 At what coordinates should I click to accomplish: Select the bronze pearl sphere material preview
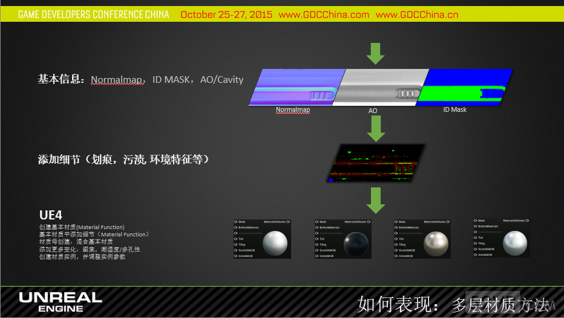(436, 244)
